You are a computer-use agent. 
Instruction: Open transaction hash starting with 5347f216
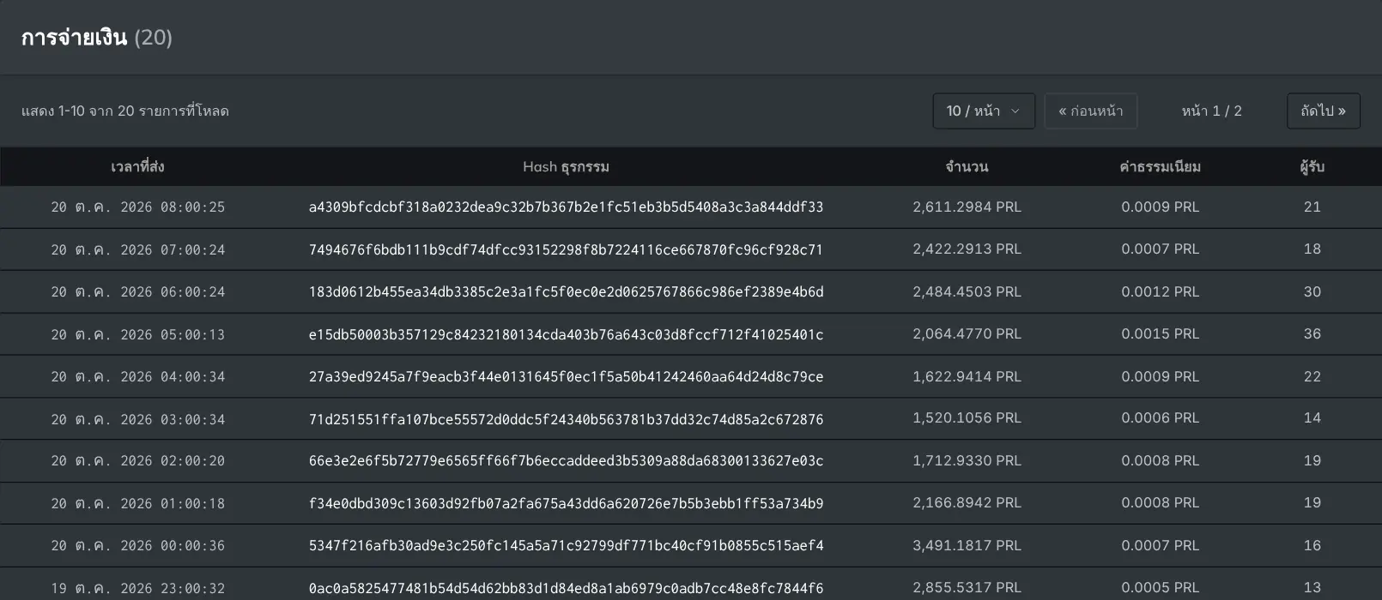pos(567,545)
